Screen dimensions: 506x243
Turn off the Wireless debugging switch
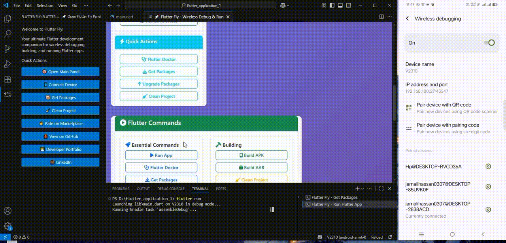[490, 43]
